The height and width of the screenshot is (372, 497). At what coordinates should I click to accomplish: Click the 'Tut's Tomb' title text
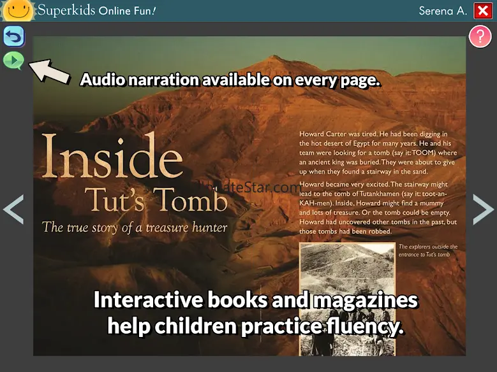(156, 199)
